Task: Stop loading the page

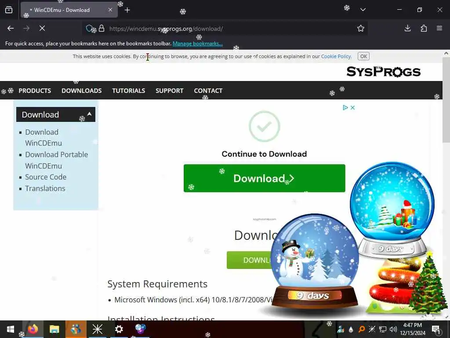Action: coord(42,28)
